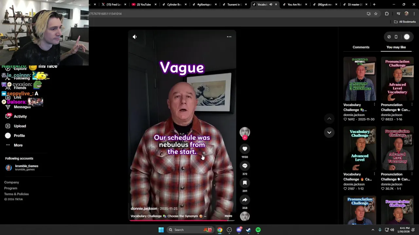Screen dimensions: 419x235
Task: Open Activity in the TikTok sidebar
Action: coord(16,117)
